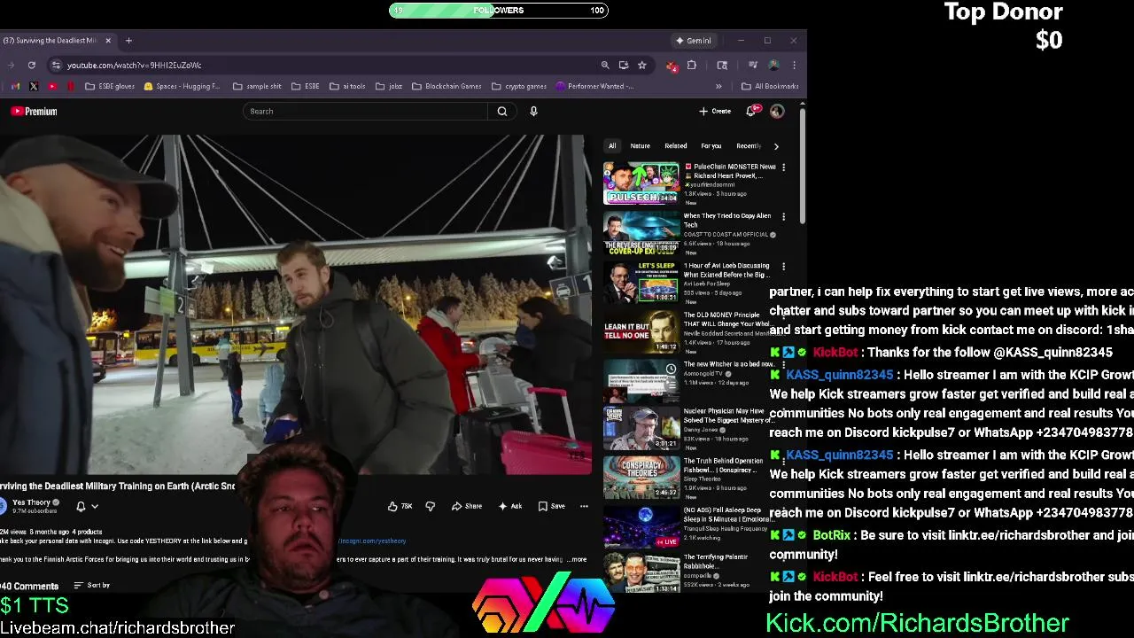
Task: Click the install/cast icon in address bar
Action: click(x=624, y=65)
